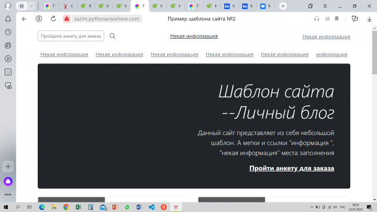Open the downloads panel

369,19
